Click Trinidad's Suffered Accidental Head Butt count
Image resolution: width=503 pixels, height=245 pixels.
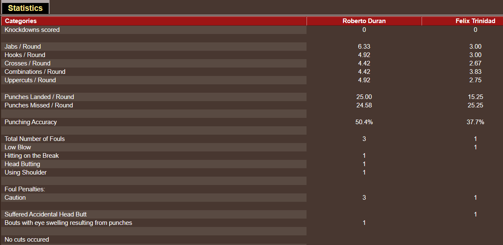pos(475,214)
